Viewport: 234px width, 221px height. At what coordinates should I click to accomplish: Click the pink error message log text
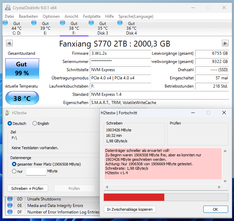163,164
